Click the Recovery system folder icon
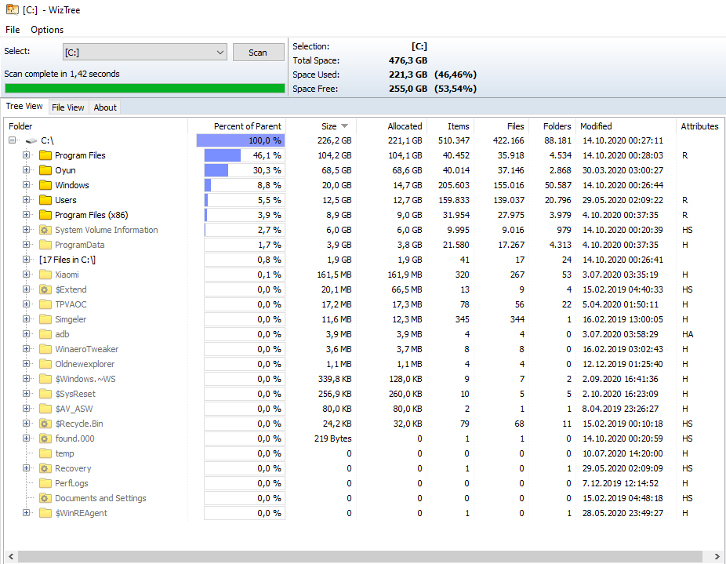The height and width of the screenshot is (564, 726). (x=45, y=468)
